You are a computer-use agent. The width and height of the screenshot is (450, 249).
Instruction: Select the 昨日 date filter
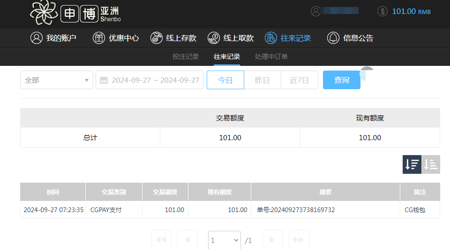262,80
